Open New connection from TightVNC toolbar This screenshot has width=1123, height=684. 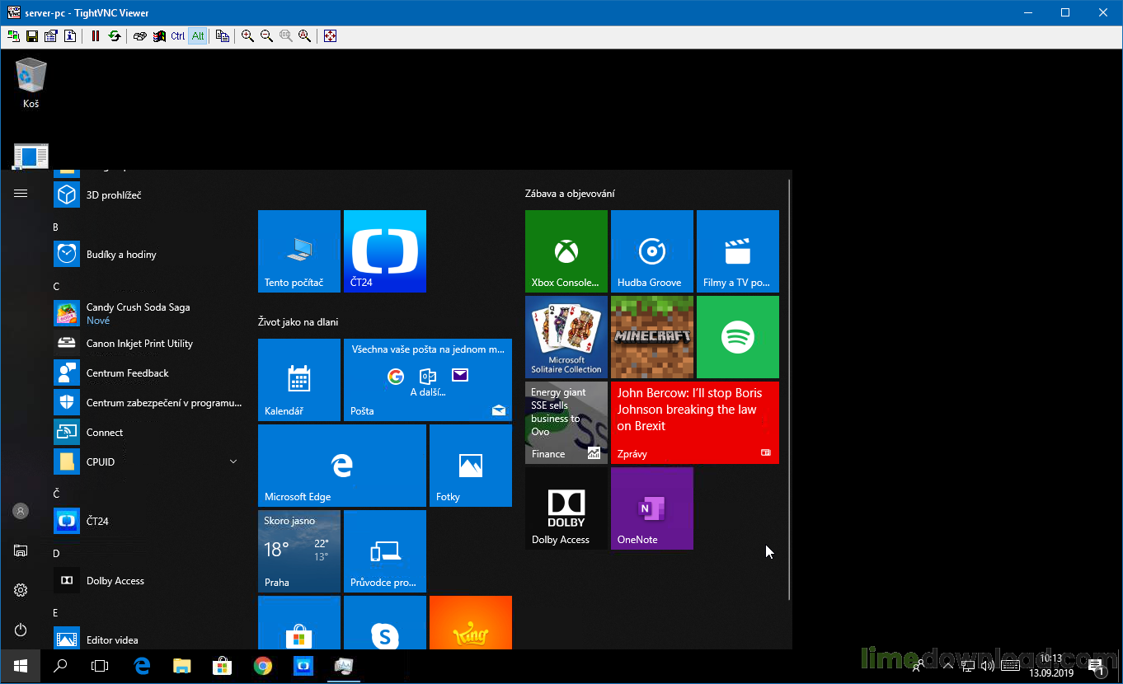pos(13,36)
